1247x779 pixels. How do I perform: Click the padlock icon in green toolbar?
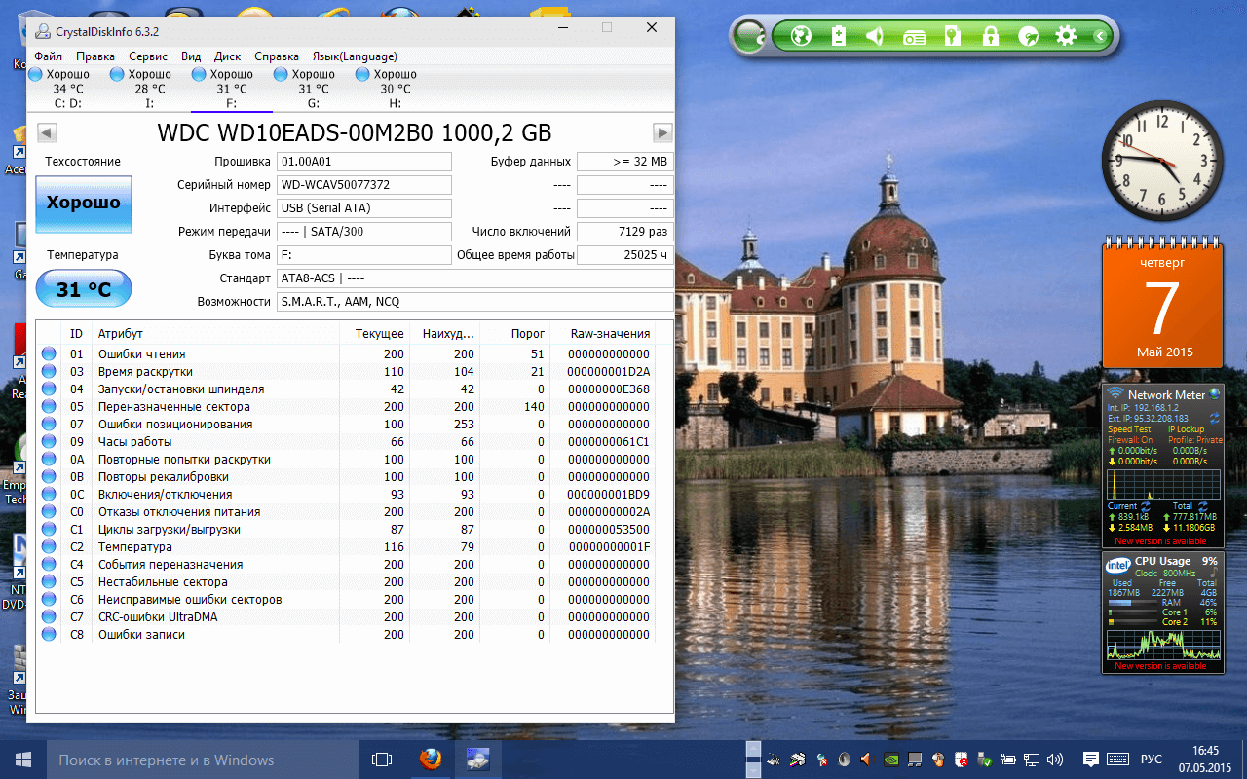pyautogui.click(x=990, y=37)
